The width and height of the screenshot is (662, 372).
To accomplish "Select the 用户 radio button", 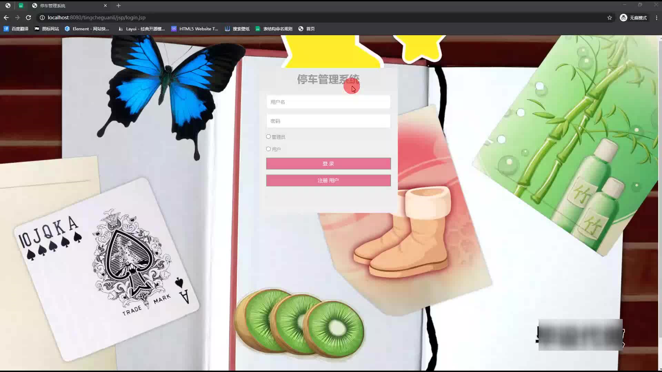I will pyautogui.click(x=268, y=149).
